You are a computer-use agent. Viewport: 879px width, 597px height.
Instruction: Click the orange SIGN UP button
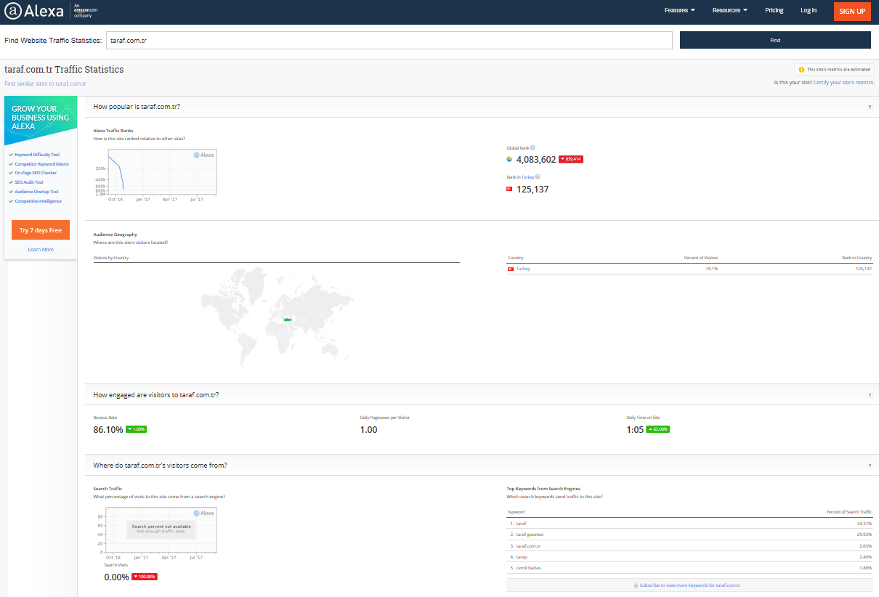pos(852,11)
